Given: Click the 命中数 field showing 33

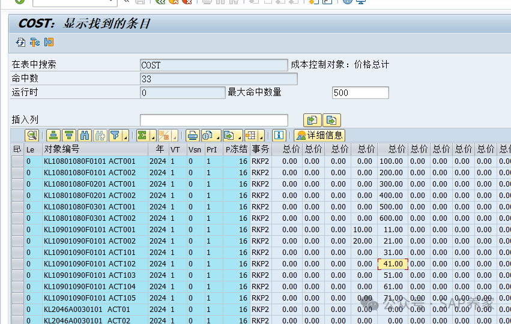Looking at the screenshot, I should pos(219,79).
